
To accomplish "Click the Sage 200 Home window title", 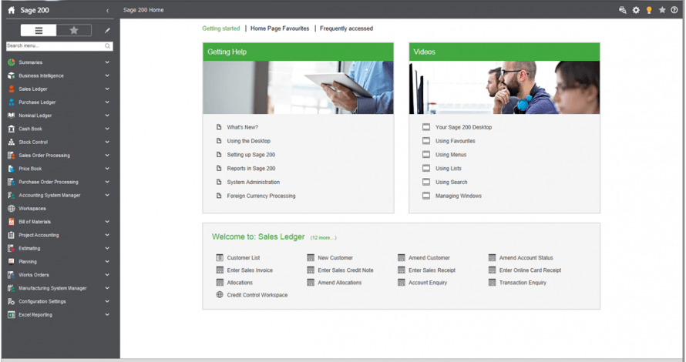I will tap(143, 10).
